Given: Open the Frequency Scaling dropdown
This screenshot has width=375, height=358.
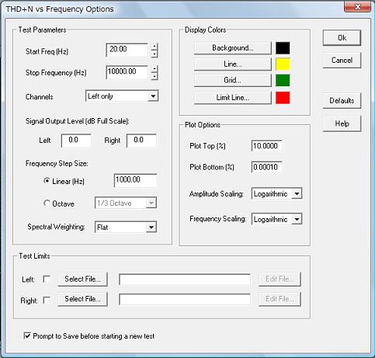Looking at the screenshot, I should point(276,219).
